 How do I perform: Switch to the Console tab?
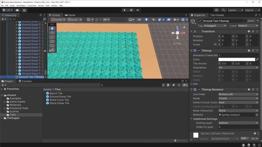[x=25, y=81]
